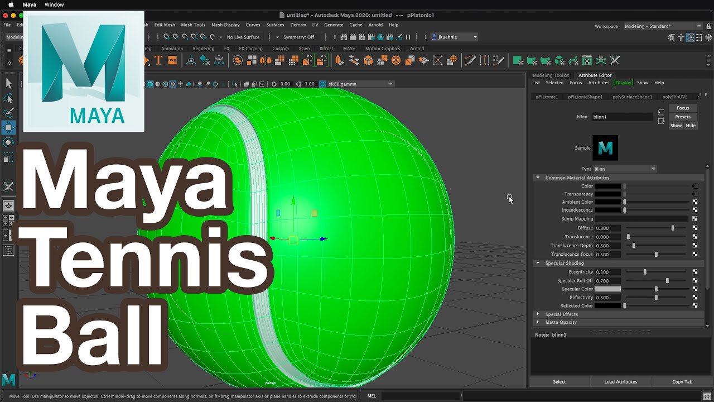Toggle the Modeling Toolkit panel icon
The width and height of the screenshot is (714, 402).
click(671, 37)
